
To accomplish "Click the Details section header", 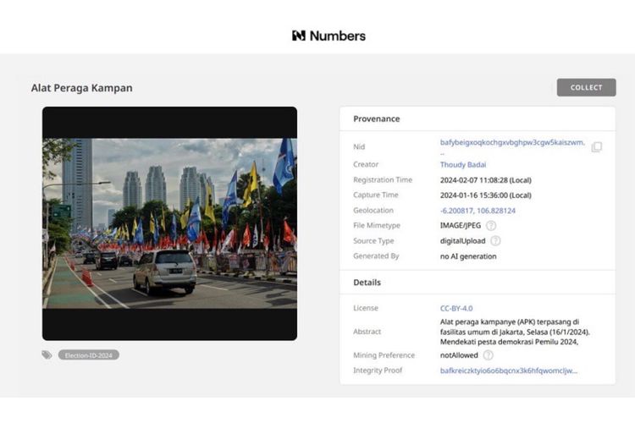I will point(367,283).
